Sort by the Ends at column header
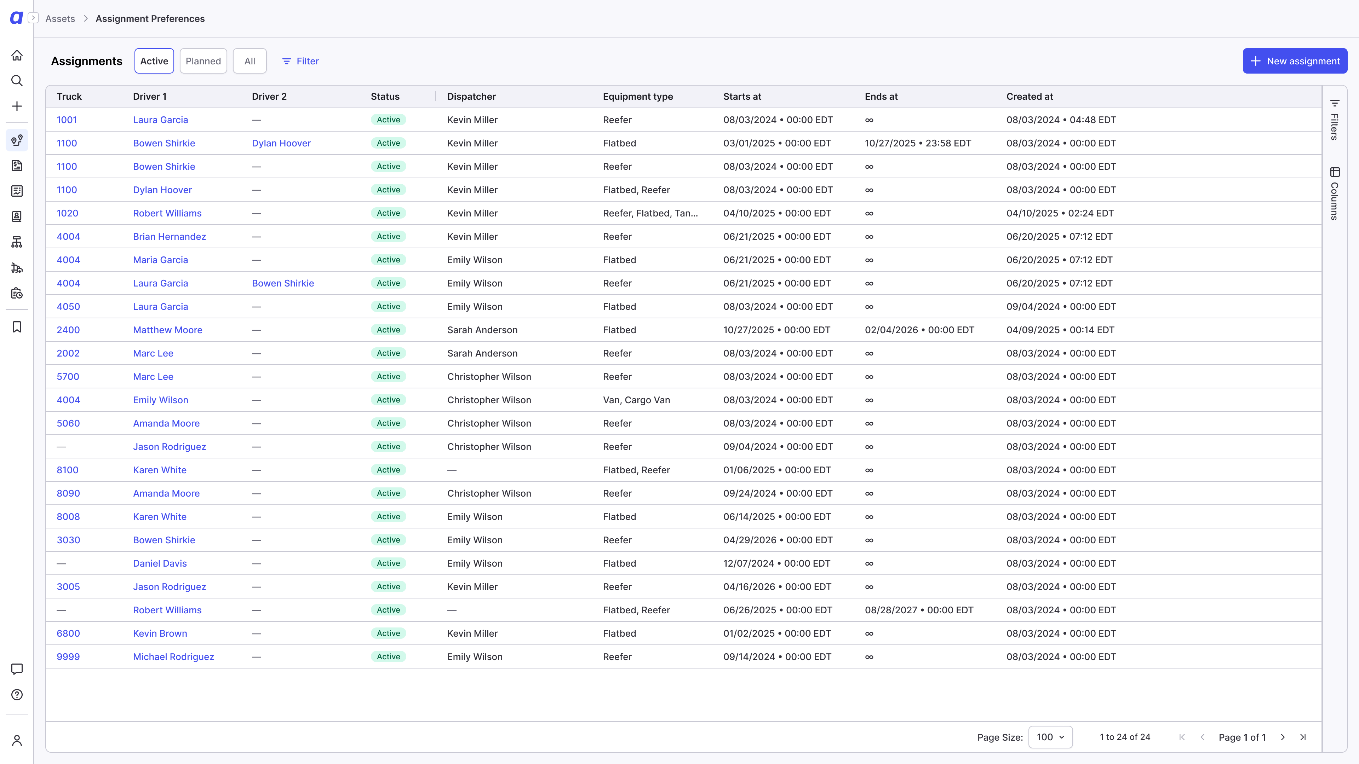Viewport: 1359px width, 764px height. tap(881, 97)
